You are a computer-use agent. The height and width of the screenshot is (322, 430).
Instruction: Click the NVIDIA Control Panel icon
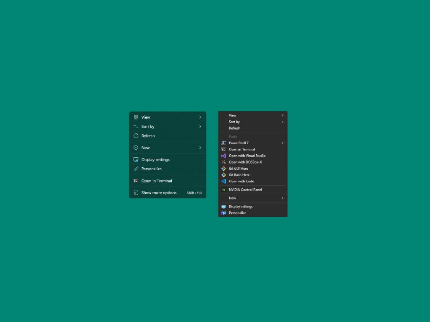(x=223, y=190)
